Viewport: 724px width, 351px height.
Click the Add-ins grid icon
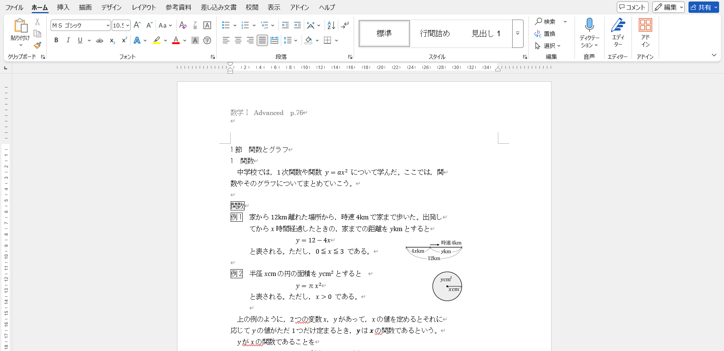pyautogui.click(x=645, y=25)
